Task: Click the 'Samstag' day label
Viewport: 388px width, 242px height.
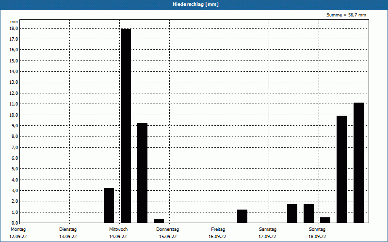Action: click(268, 229)
